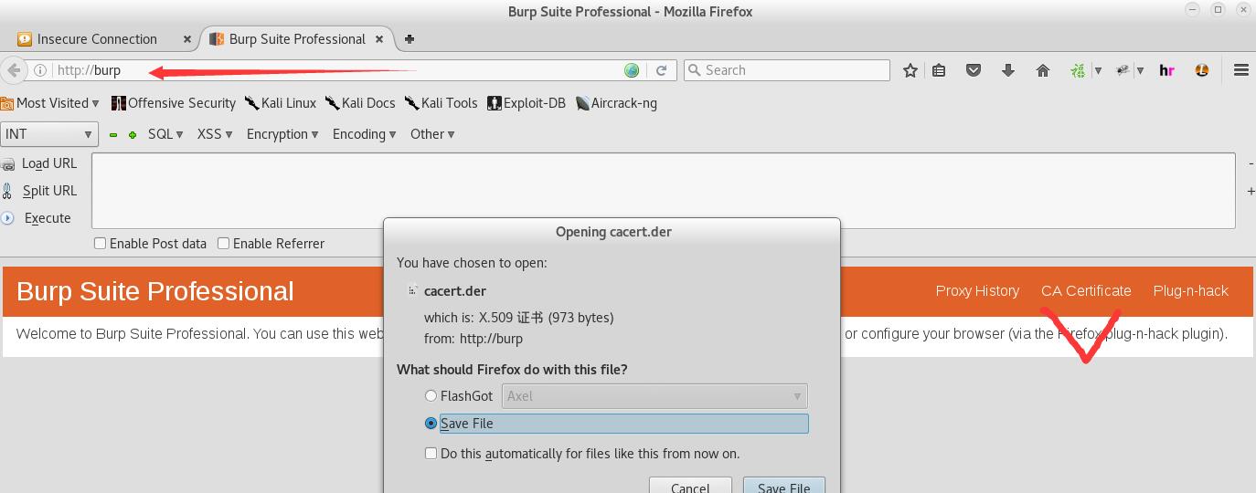Viewport: 1256px width, 493px height.
Task: Open the hamburger menu icon
Action: pyautogui.click(x=1240, y=70)
